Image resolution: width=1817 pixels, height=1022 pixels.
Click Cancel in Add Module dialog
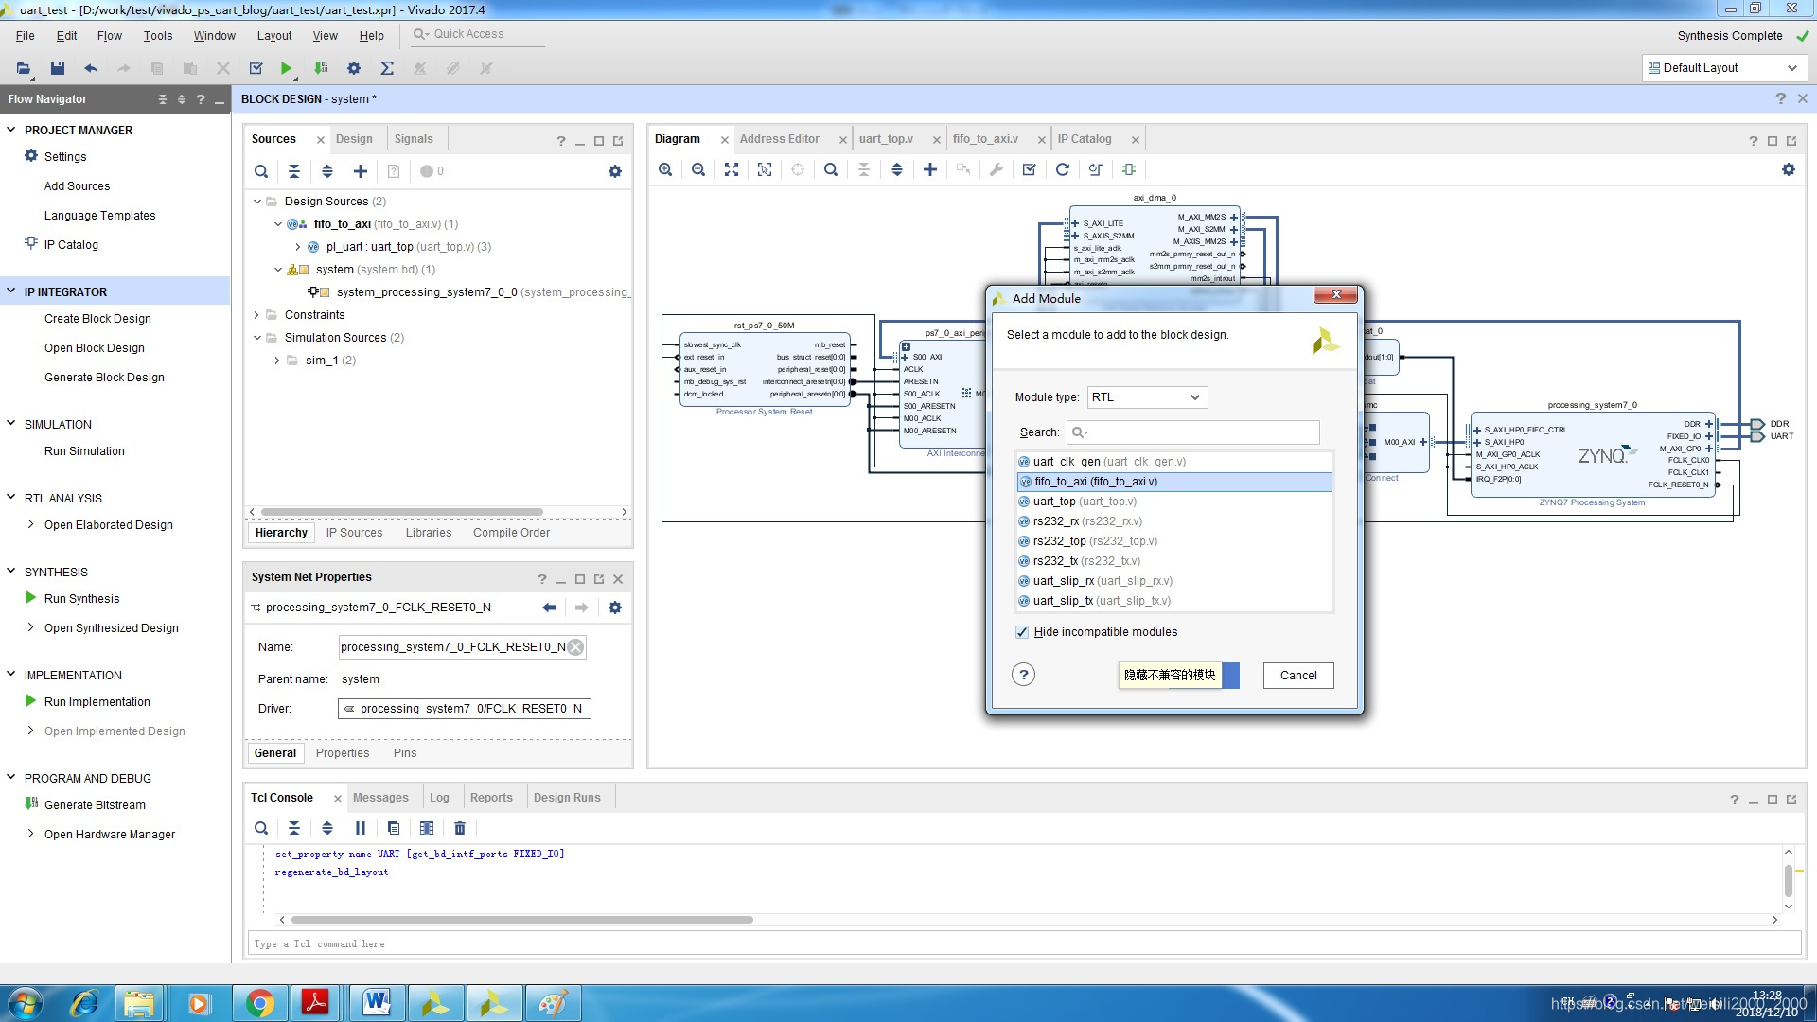point(1298,676)
